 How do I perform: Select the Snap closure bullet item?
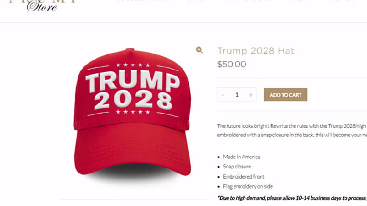click(x=237, y=167)
